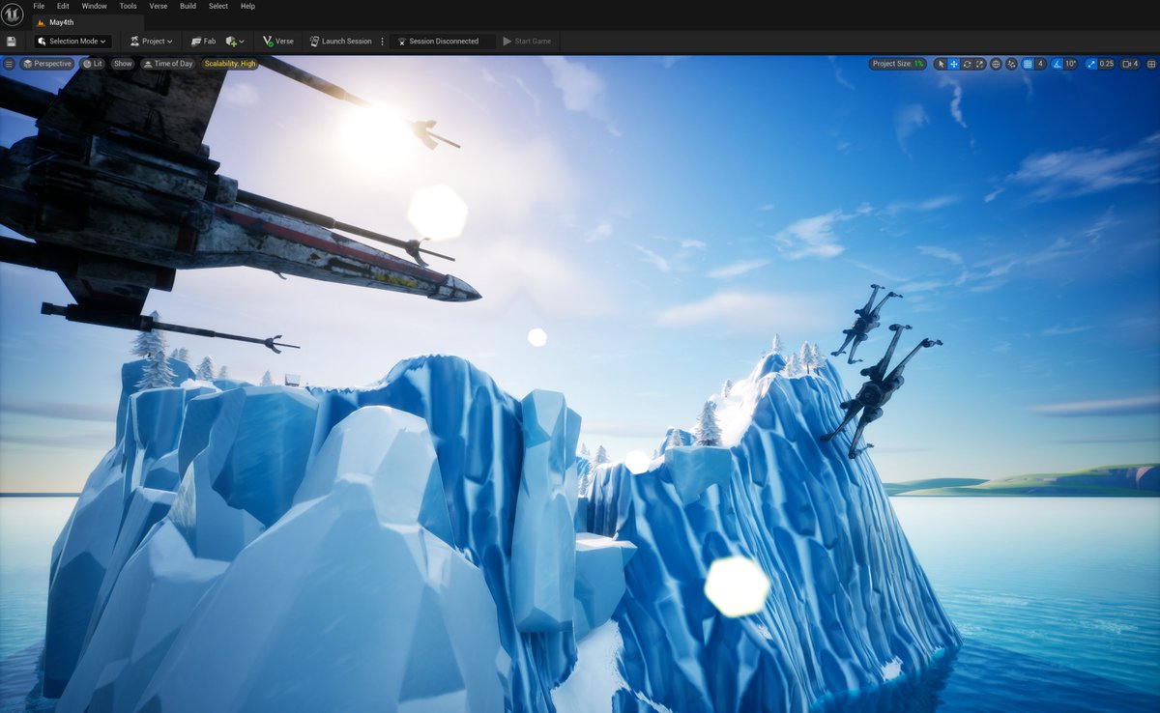Image resolution: width=1160 pixels, height=713 pixels.
Task: Click the Scalability: High warning
Action: [230, 64]
